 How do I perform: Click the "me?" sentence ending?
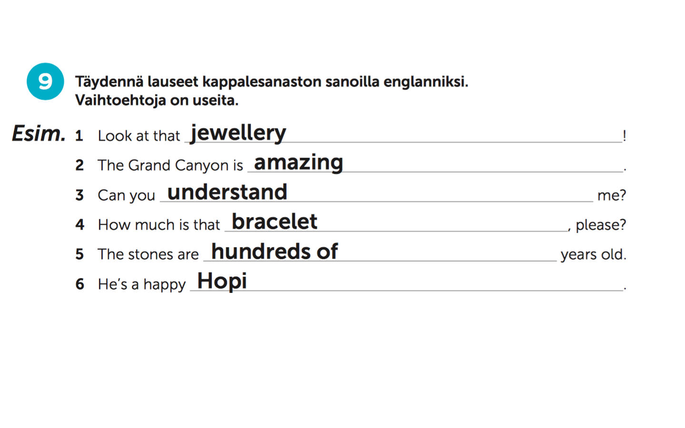tap(612, 195)
